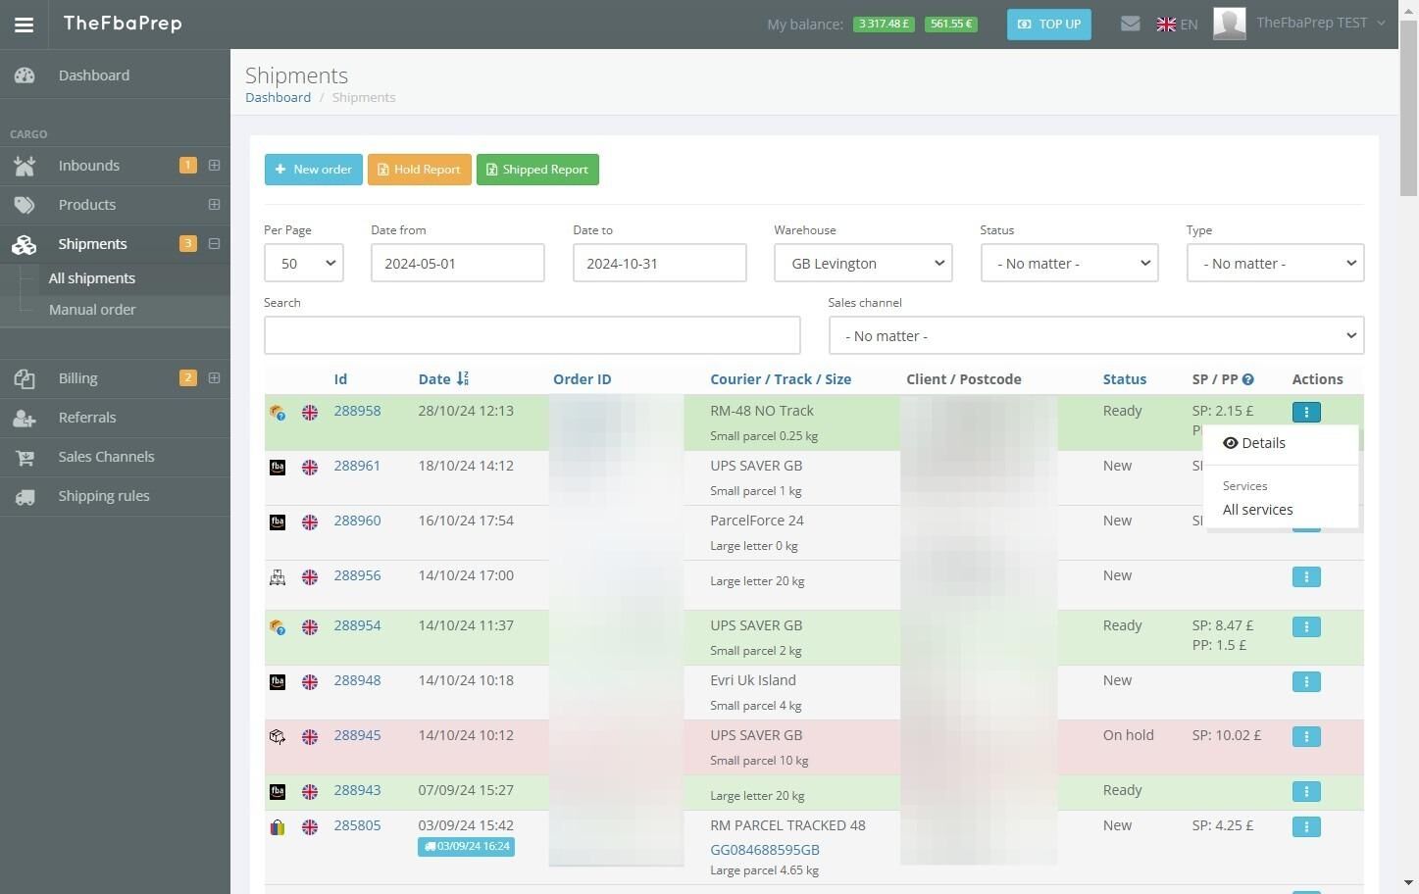Choose All services from the popup menu
Viewport: 1419px width, 894px height.
[x=1258, y=510]
